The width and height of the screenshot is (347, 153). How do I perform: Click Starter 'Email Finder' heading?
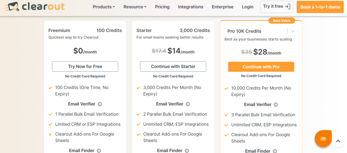pos(170,151)
